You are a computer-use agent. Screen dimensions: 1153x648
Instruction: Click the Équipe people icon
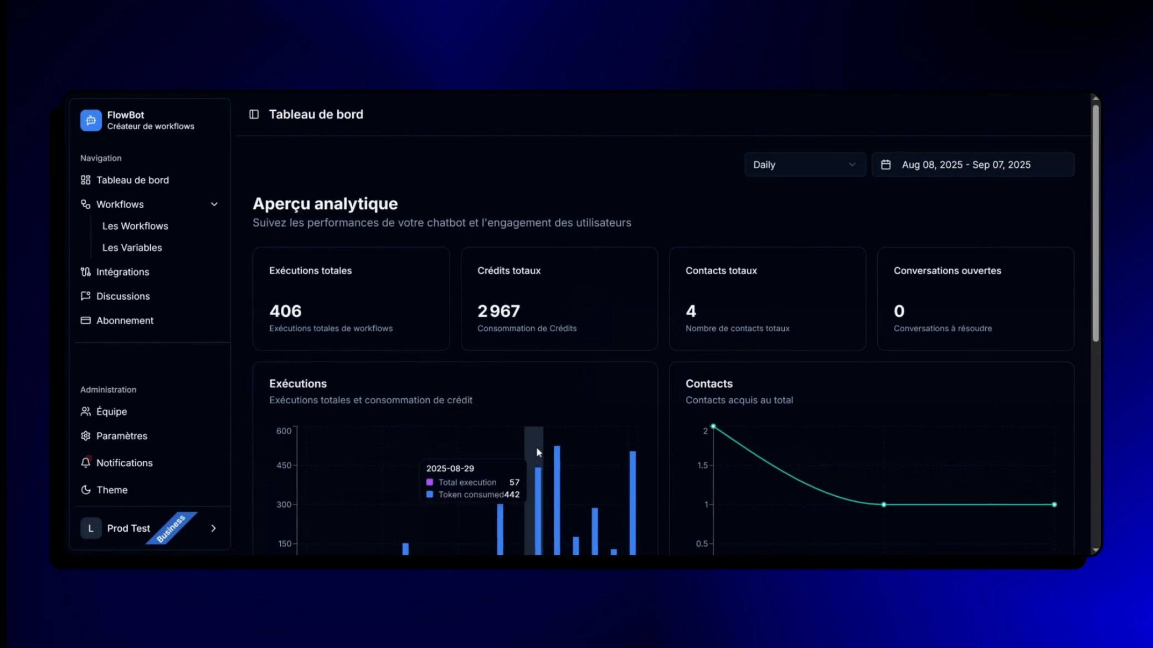tap(85, 412)
